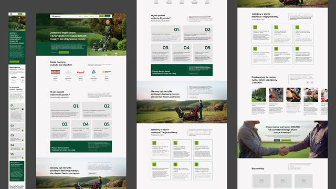
Task: Click the green hero button in the mobile mockup
Action: [x=14, y=61]
